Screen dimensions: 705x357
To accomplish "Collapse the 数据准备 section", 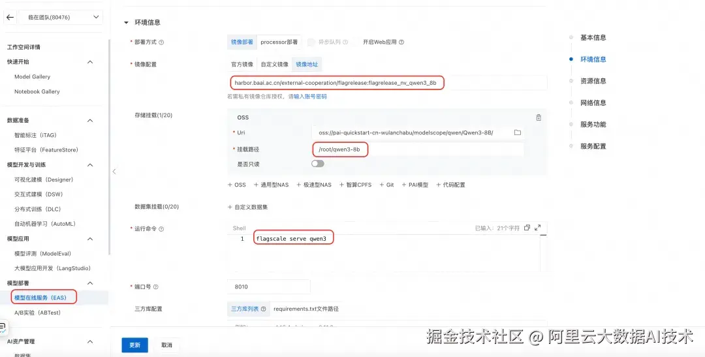I will 90,121.
